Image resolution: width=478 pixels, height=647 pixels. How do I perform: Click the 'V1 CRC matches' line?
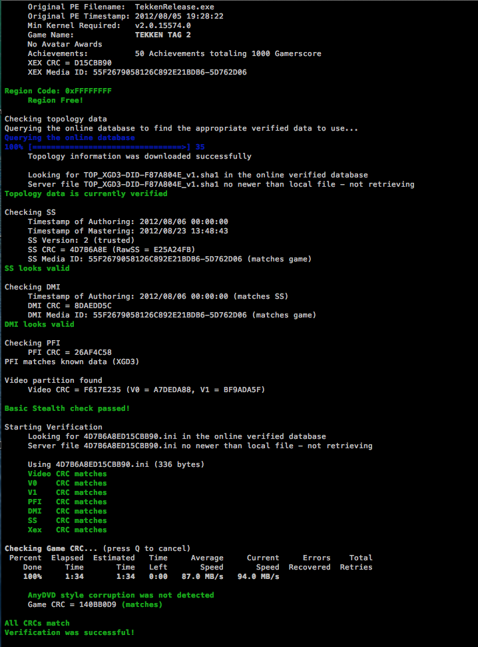click(67, 493)
